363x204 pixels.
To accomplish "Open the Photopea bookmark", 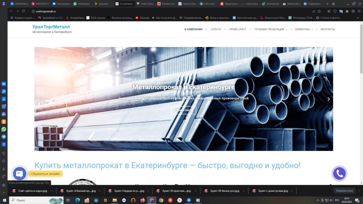I will click(301, 18).
